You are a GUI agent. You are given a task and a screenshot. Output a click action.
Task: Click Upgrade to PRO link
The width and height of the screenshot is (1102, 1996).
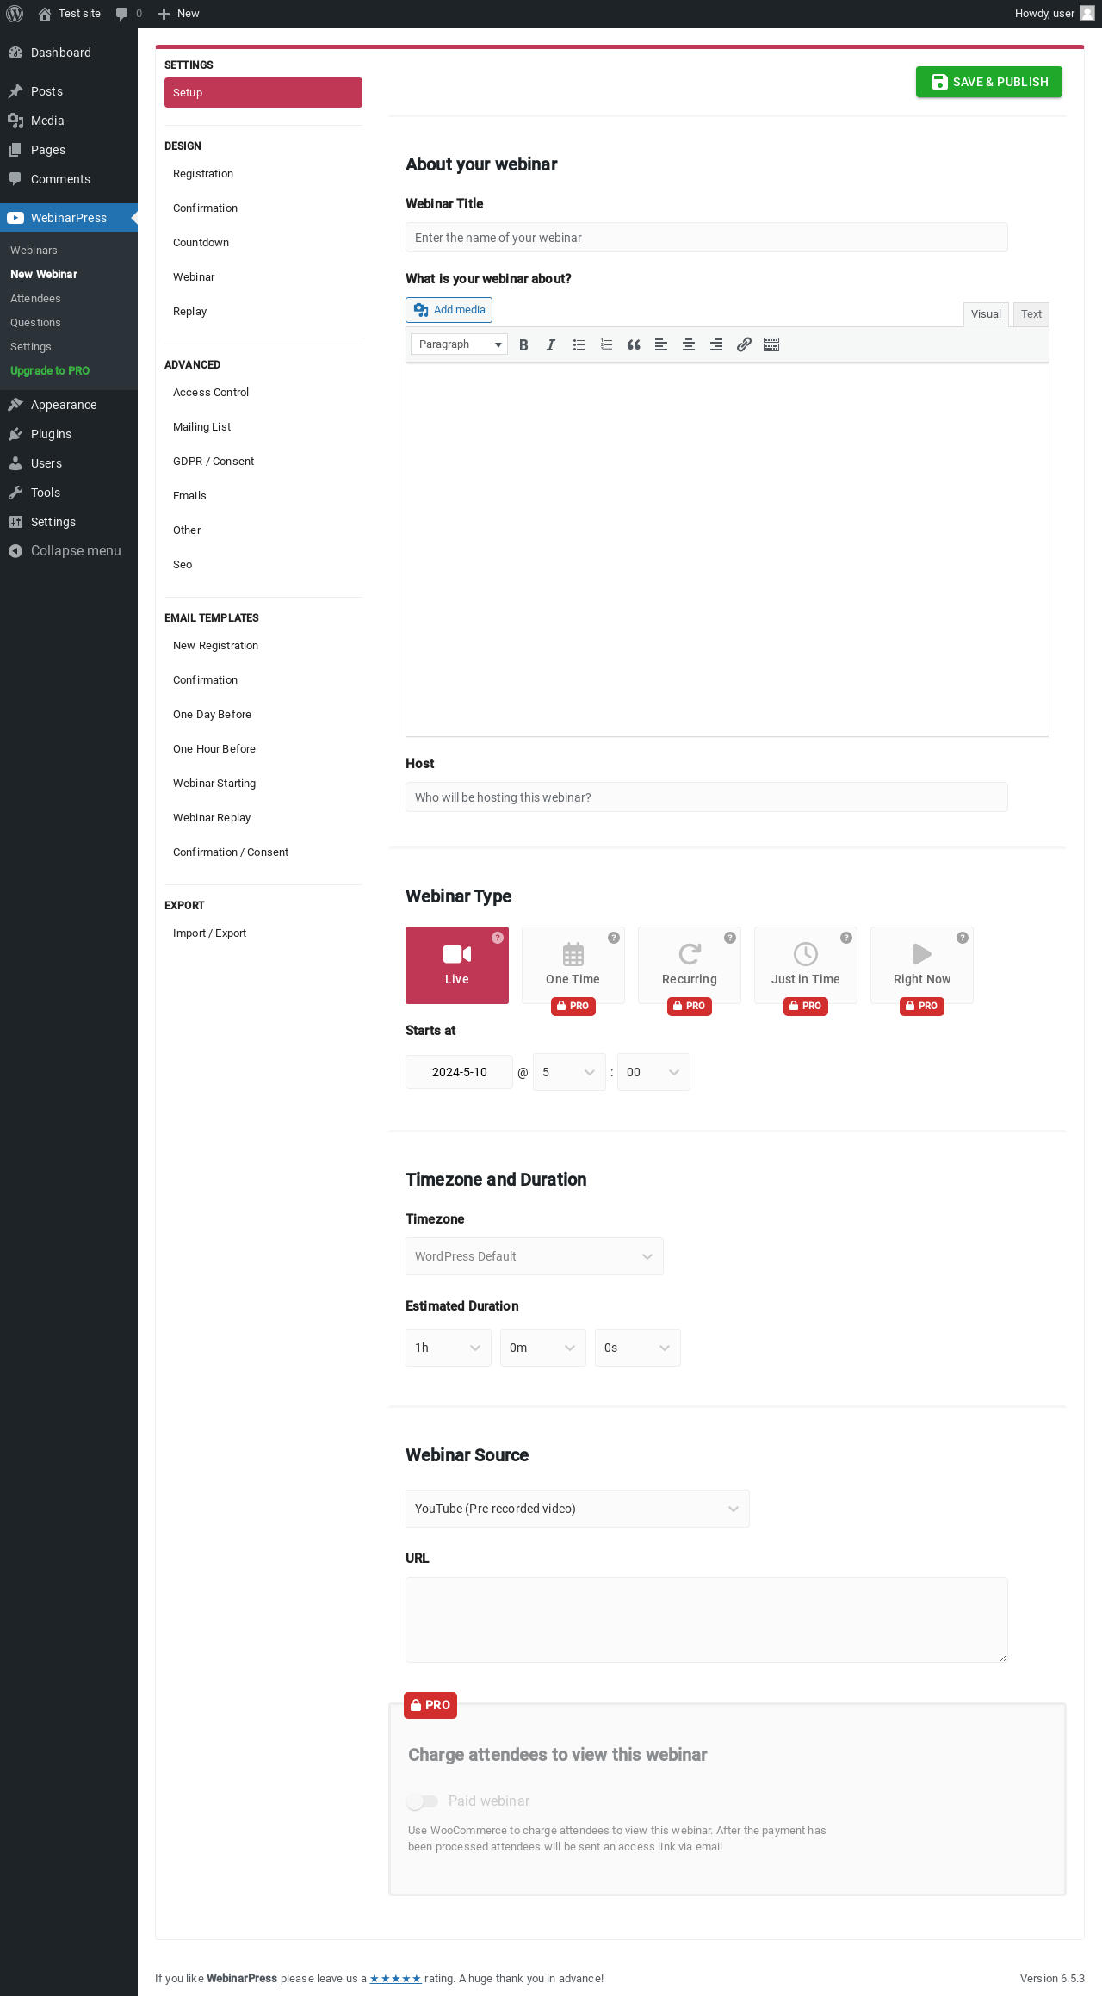(50, 371)
